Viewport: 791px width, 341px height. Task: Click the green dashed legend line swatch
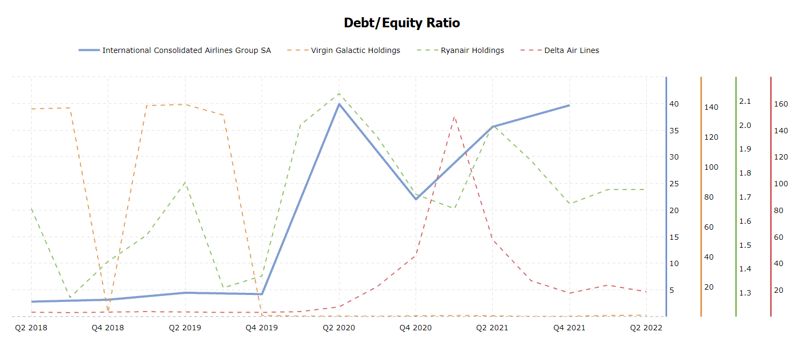[427, 50]
